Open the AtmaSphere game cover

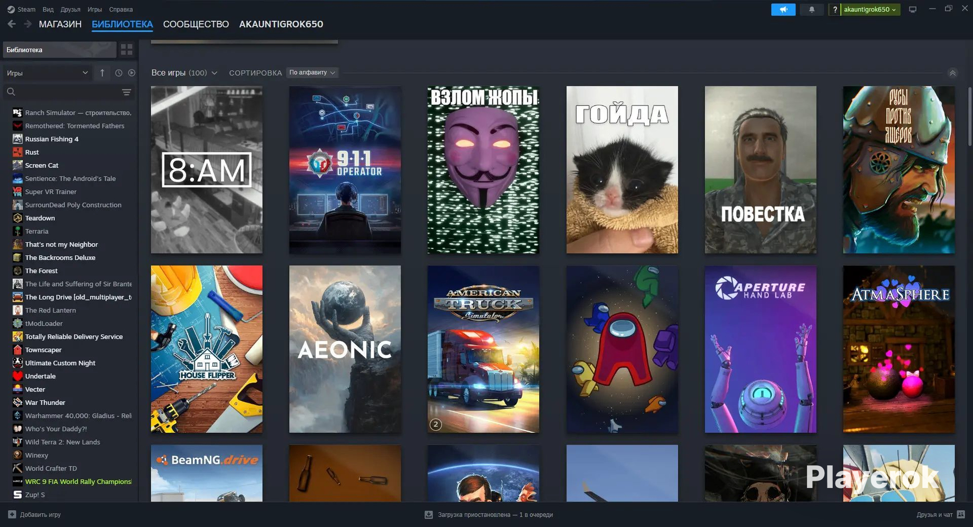coord(899,349)
